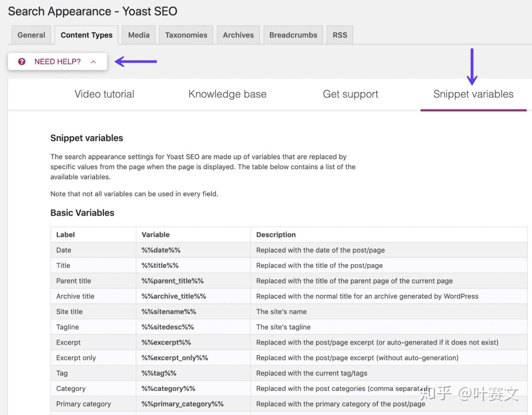Open the Video tutorial section
Image resolution: width=532 pixels, height=415 pixels.
pos(104,94)
